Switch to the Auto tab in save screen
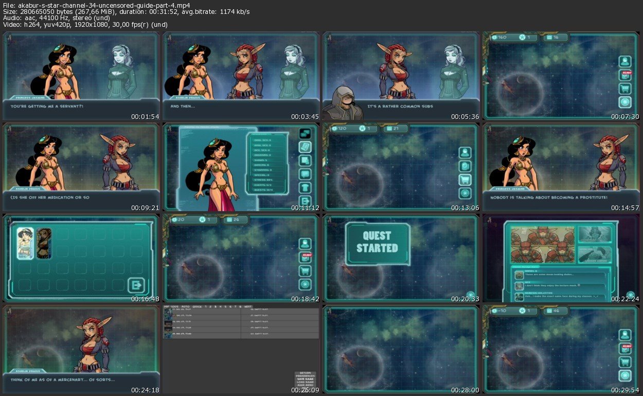Viewport: 643px width, 396px height. point(185,306)
